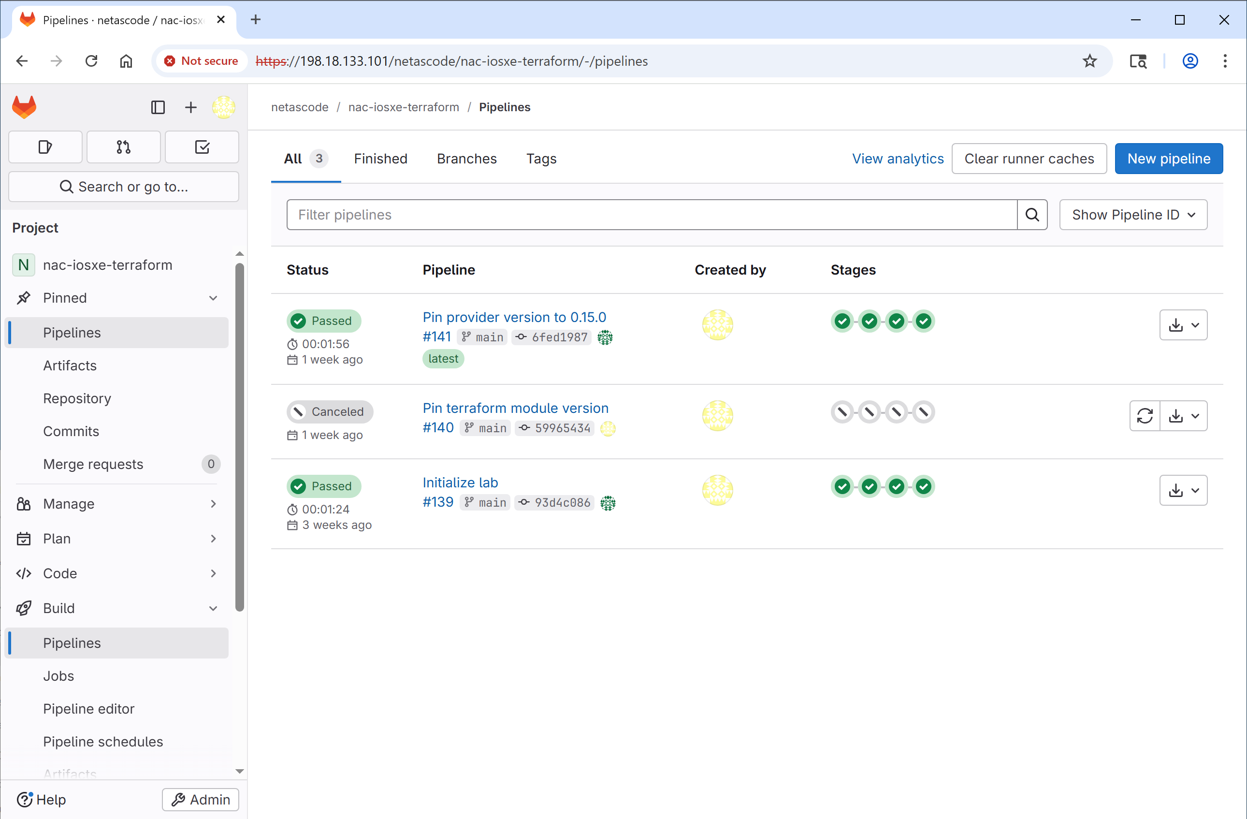Toggle the sidebar collapse icon
Image resolution: width=1247 pixels, height=819 pixels.
pos(158,107)
